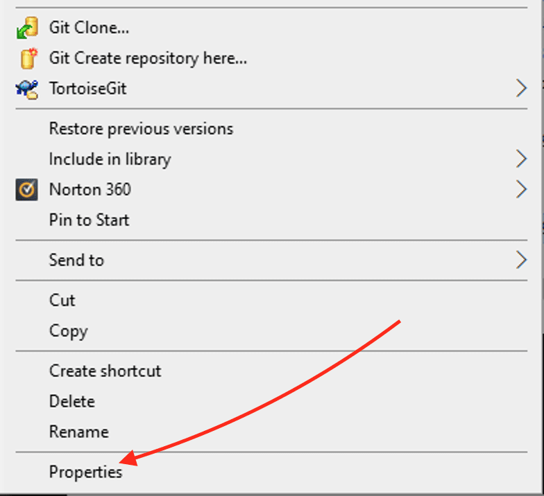Click the "Include in library" label

coord(110,159)
